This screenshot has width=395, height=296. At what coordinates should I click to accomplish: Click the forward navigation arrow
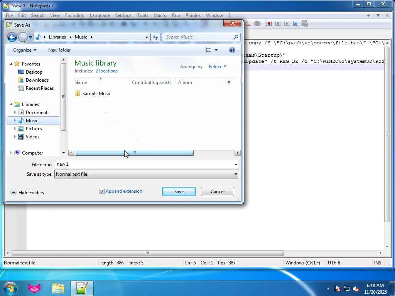(x=23, y=37)
